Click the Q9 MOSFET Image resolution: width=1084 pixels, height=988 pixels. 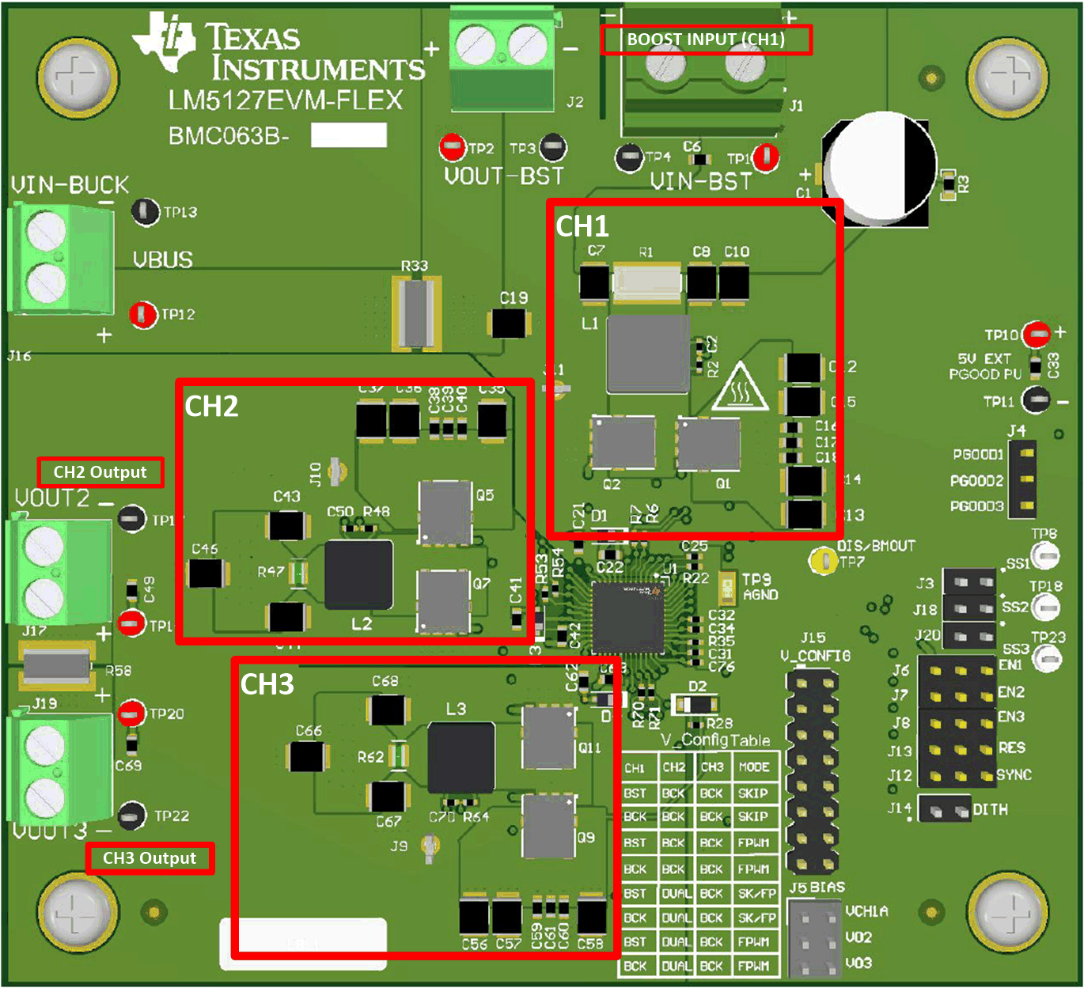point(548,827)
